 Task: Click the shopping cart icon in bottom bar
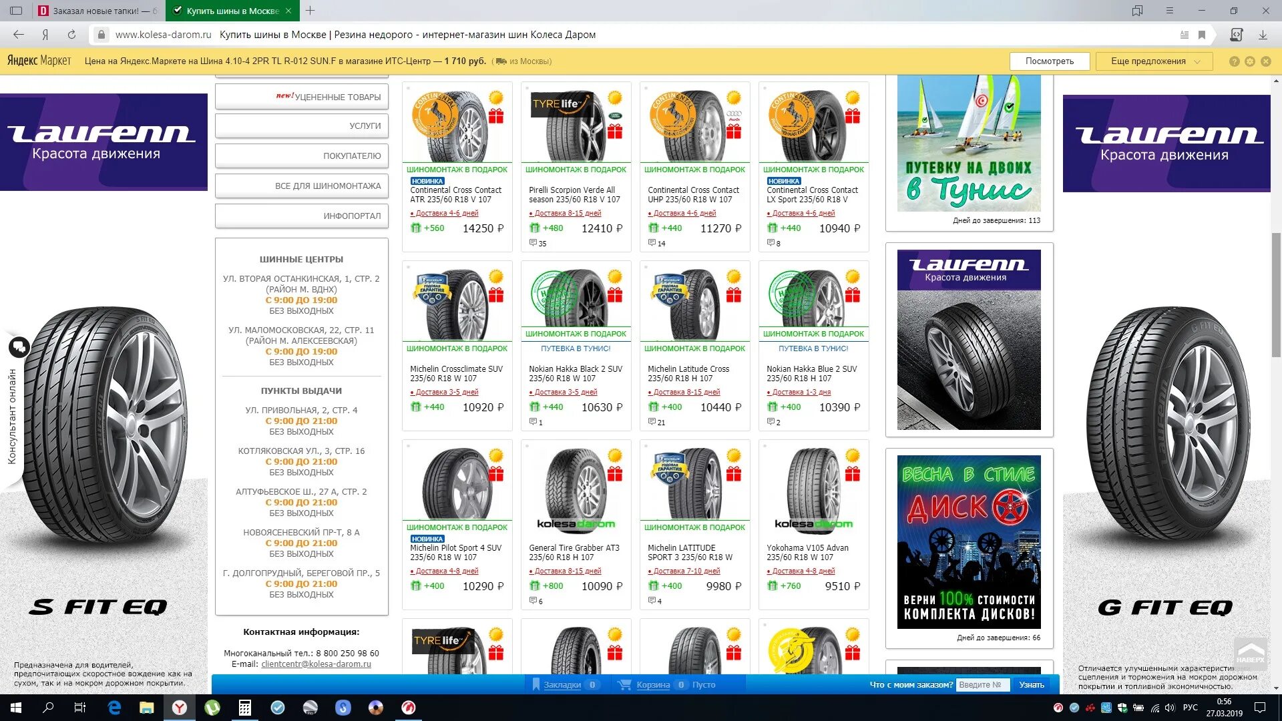[624, 684]
